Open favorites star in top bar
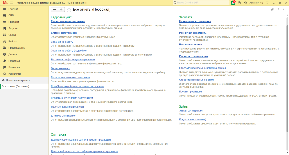The height and width of the screenshot is (155, 289). pyautogui.click(x=246, y=3)
